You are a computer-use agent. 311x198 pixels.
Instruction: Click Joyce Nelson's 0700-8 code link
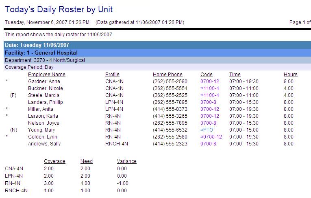[208, 123]
